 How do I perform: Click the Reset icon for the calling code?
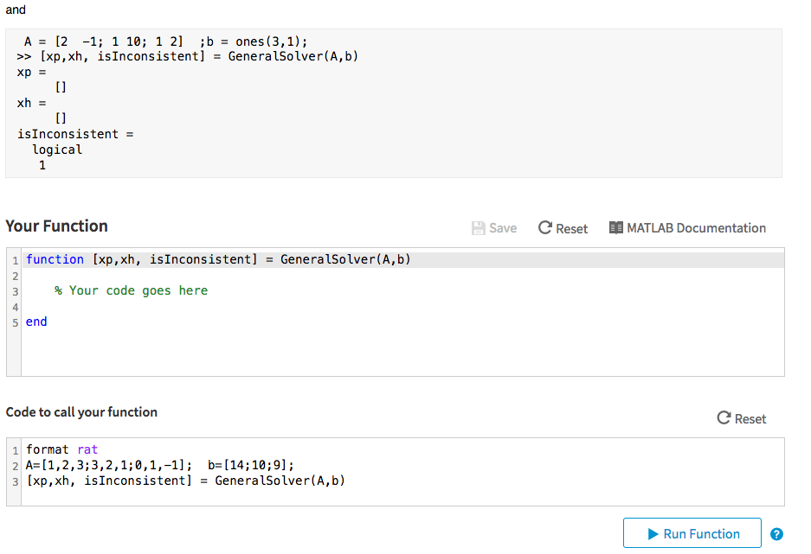724,418
